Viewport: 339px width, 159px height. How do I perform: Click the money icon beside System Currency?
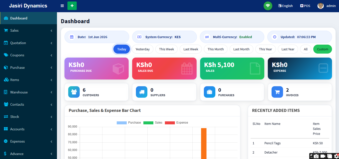[139, 37]
